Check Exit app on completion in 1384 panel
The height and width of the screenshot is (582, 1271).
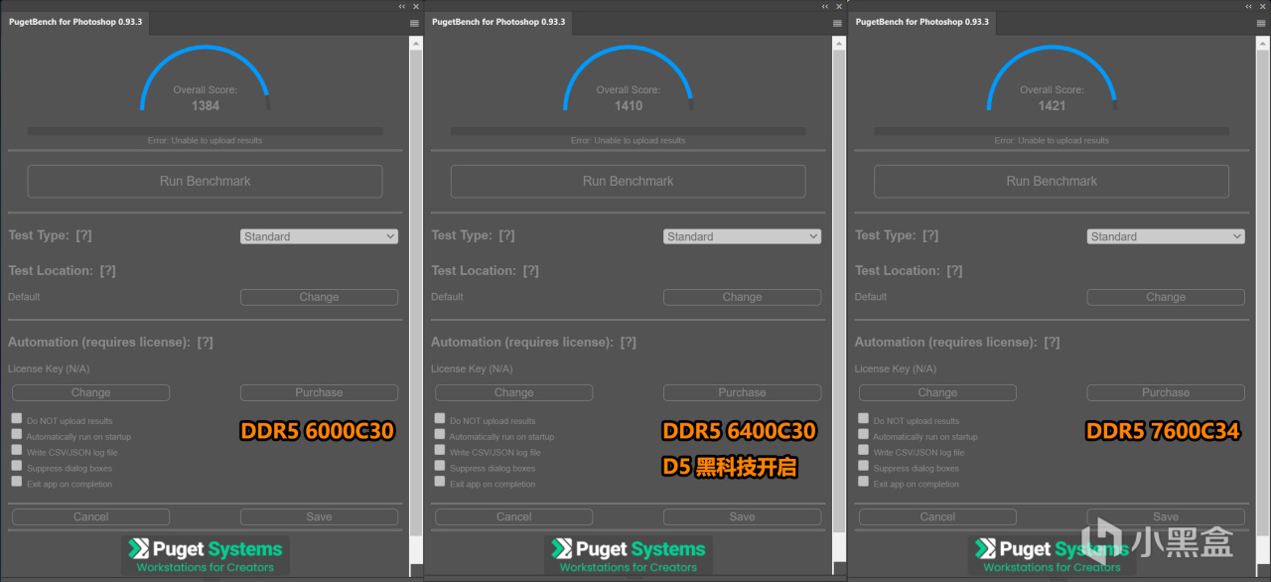tap(17, 482)
